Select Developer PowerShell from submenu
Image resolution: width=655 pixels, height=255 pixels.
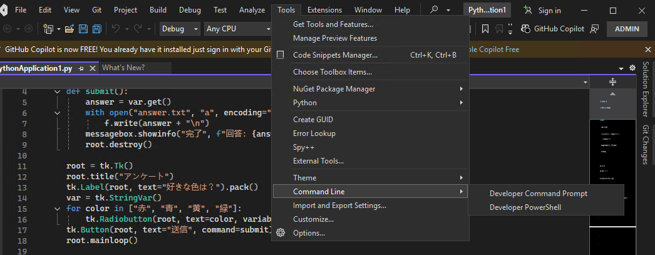[525, 207]
